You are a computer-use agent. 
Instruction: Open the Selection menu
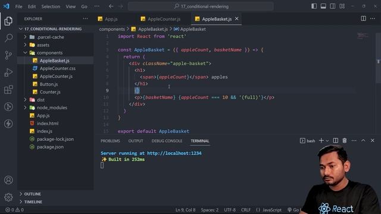pos(51,7)
